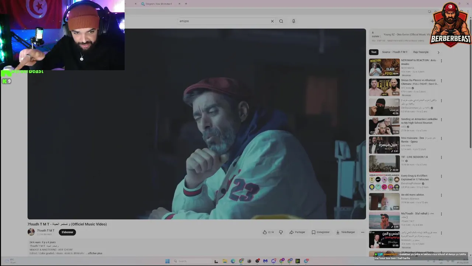The width and height of the screenshot is (472, 266).
Task: Open Dricus Du Plessis FULL FIGHT thumbnail
Action: point(384,87)
